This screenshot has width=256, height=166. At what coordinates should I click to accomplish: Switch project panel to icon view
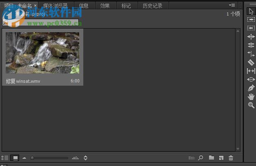coord(15,158)
